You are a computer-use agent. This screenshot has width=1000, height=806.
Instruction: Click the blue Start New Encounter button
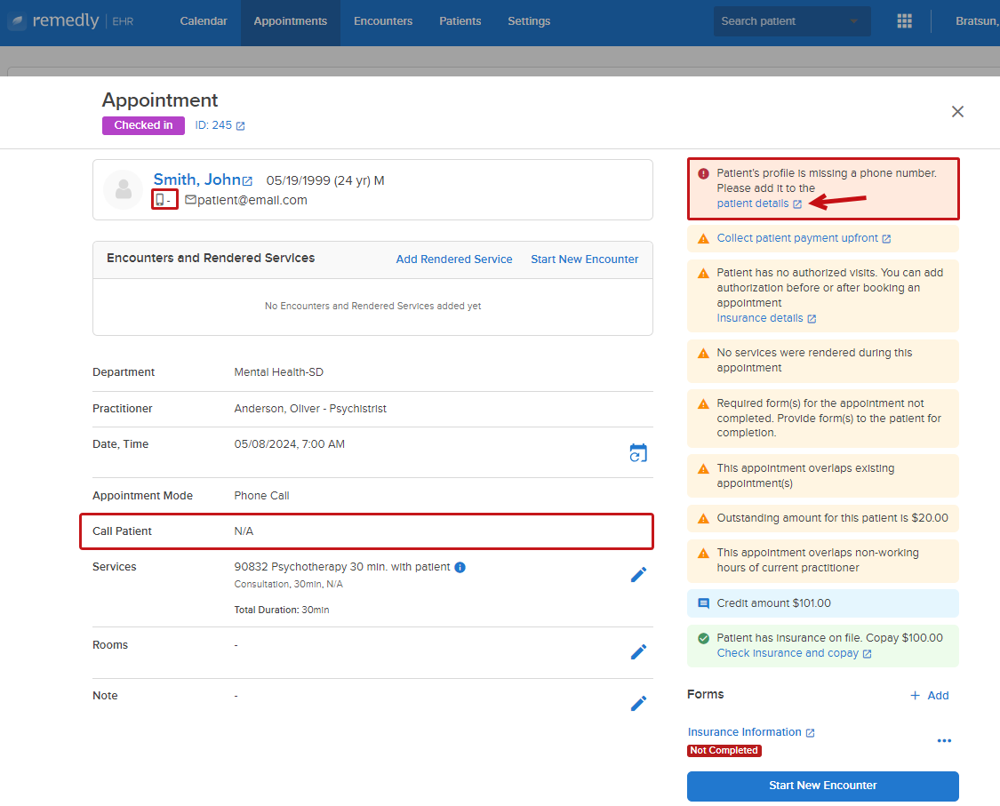pos(823,786)
